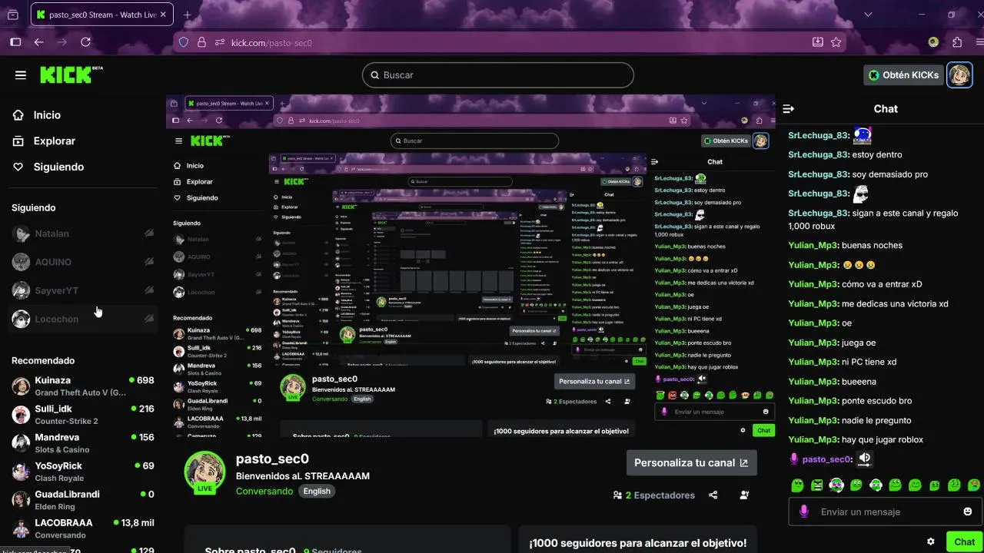The image size is (984, 553).
Task: Open the emoji picker in the message box
Action: coord(968,512)
